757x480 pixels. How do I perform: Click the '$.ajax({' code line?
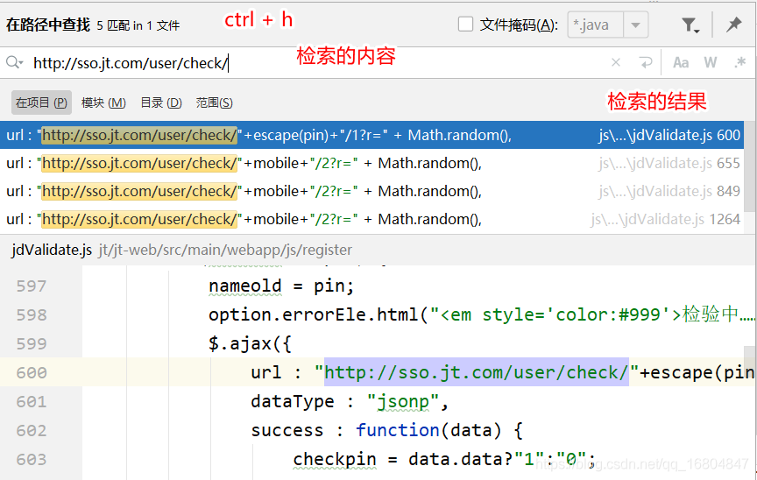click(x=250, y=343)
